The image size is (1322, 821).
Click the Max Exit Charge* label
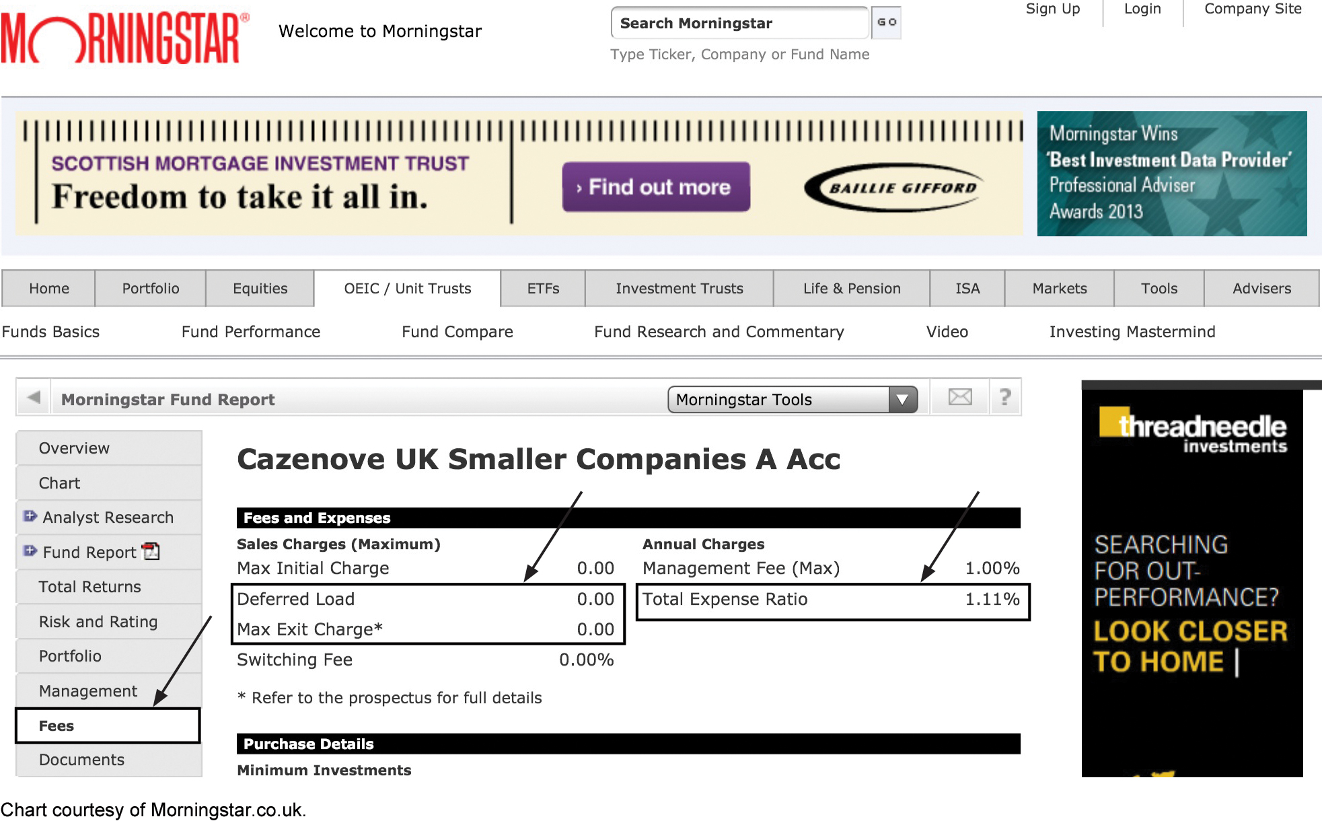tap(309, 630)
